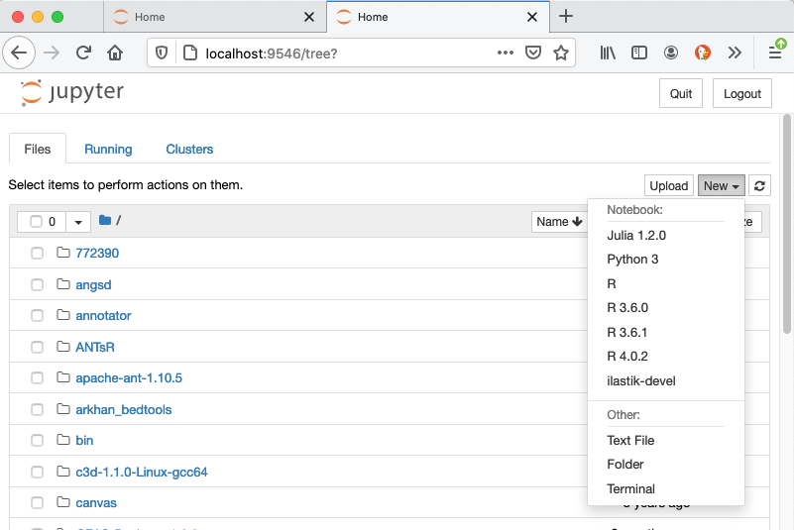Click the page vertical scrollbar

(786, 223)
